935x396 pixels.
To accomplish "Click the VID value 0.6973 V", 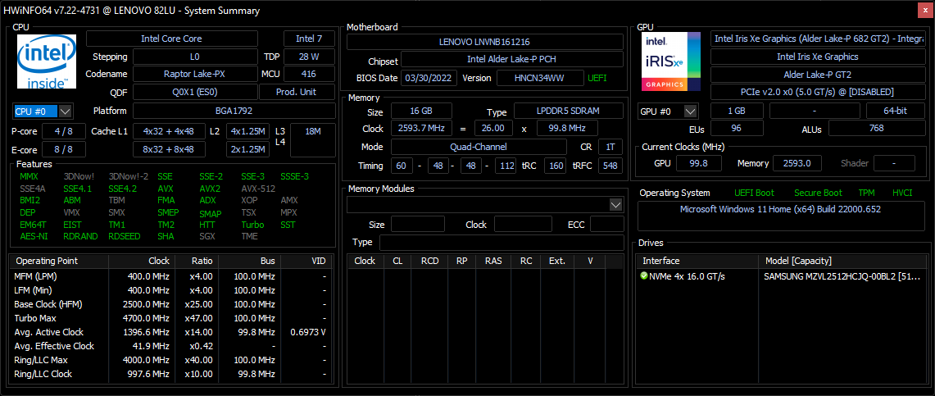I will pyautogui.click(x=308, y=332).
